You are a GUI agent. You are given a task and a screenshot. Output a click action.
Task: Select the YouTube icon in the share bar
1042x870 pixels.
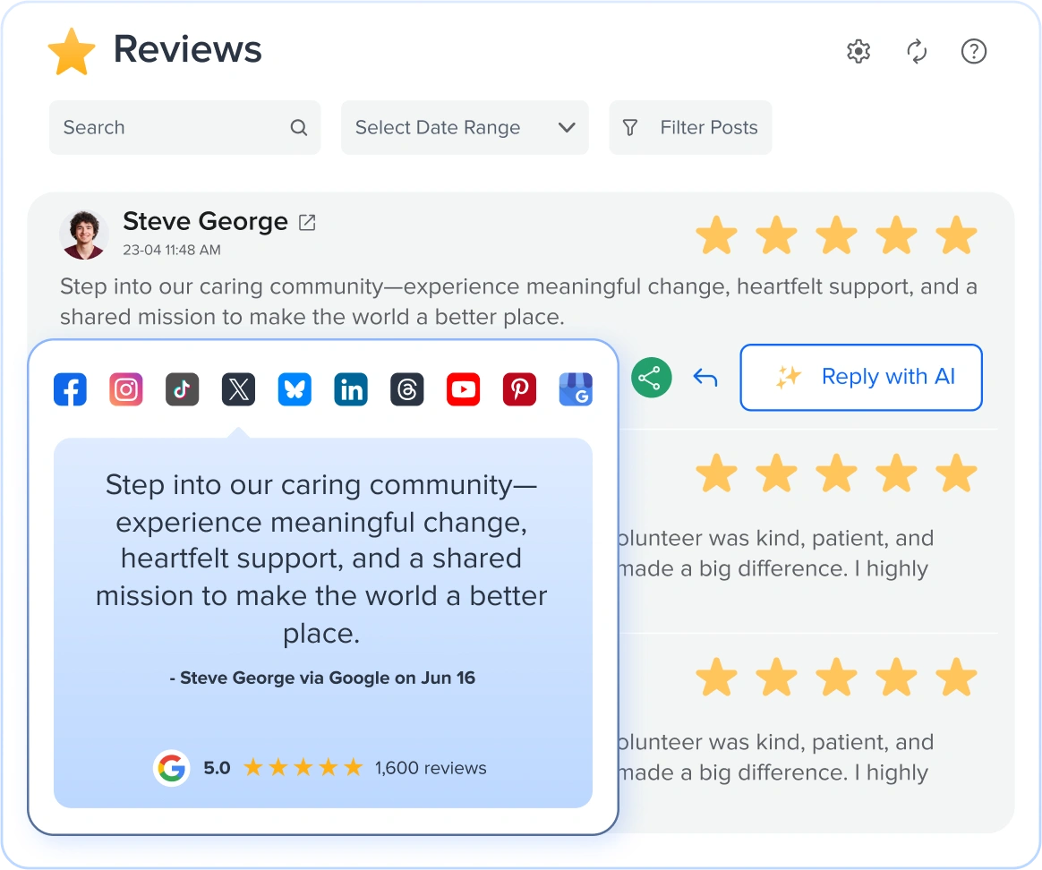[463, 389]
